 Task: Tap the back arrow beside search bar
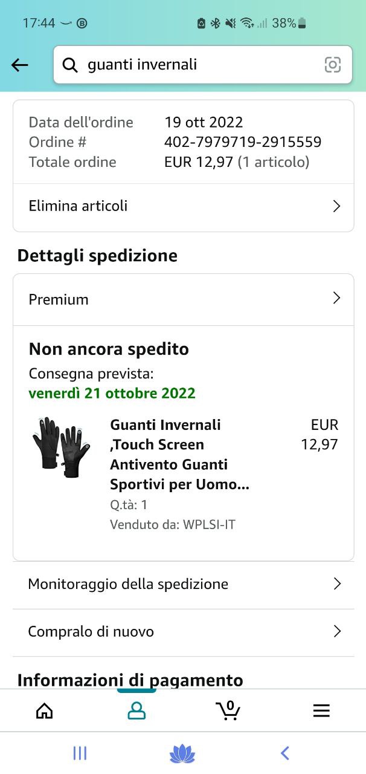click(x=20, y=65)
